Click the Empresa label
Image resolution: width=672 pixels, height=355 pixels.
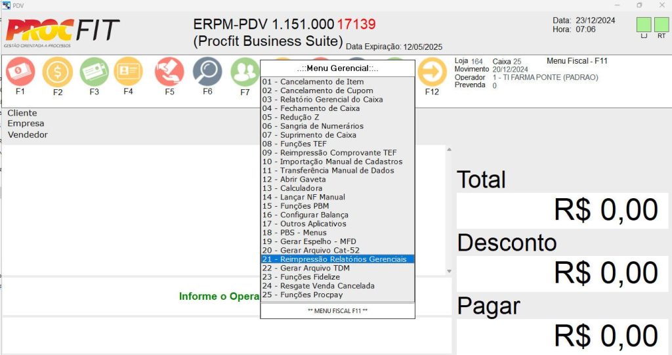pos(26,123)
